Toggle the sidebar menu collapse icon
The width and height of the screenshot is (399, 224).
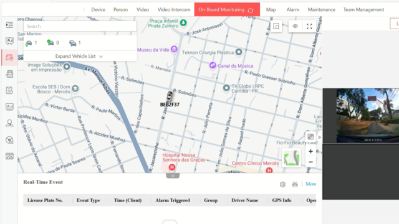pos(9,25)
